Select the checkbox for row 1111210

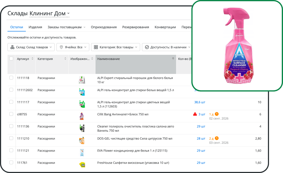coord(11,138)
